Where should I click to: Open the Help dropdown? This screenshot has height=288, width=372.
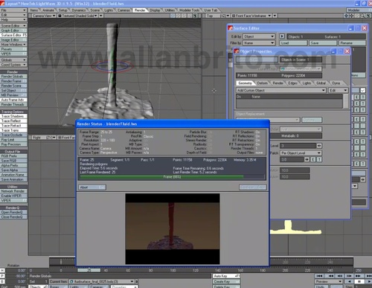(13, 19)
